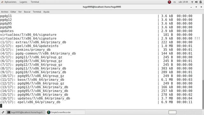Minimize the terminal window
204x115 pixels.
pos(191,7)
